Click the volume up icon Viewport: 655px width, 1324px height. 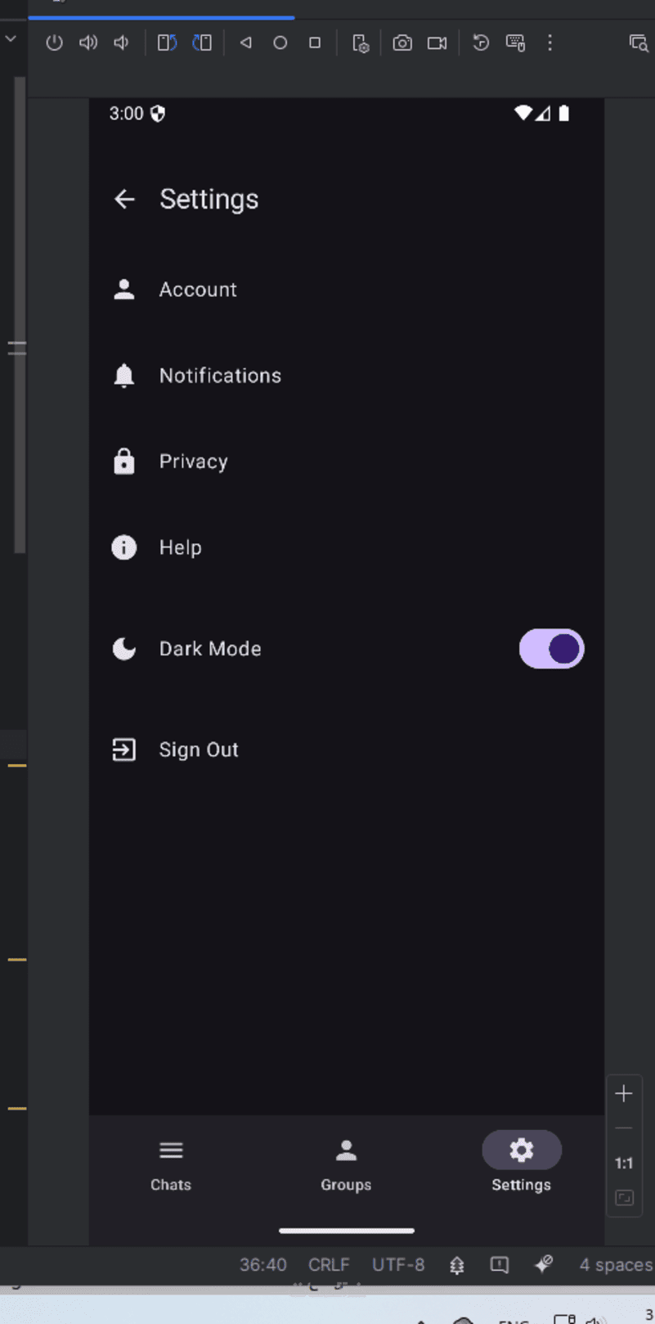[87, 43]
